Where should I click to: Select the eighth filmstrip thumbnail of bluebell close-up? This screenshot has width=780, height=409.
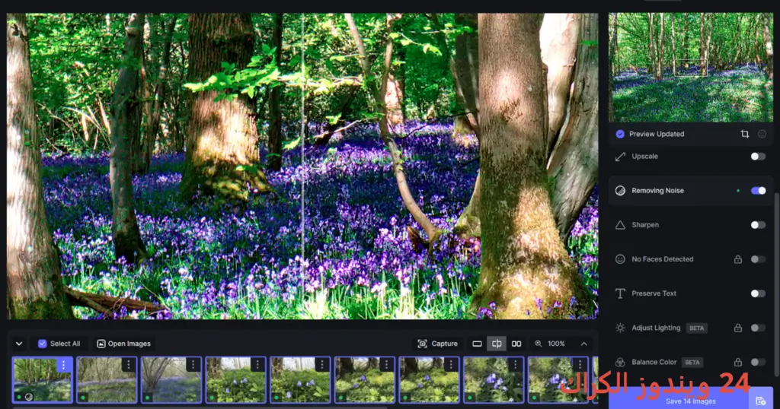pyautogui.click(x=494, y=379)
